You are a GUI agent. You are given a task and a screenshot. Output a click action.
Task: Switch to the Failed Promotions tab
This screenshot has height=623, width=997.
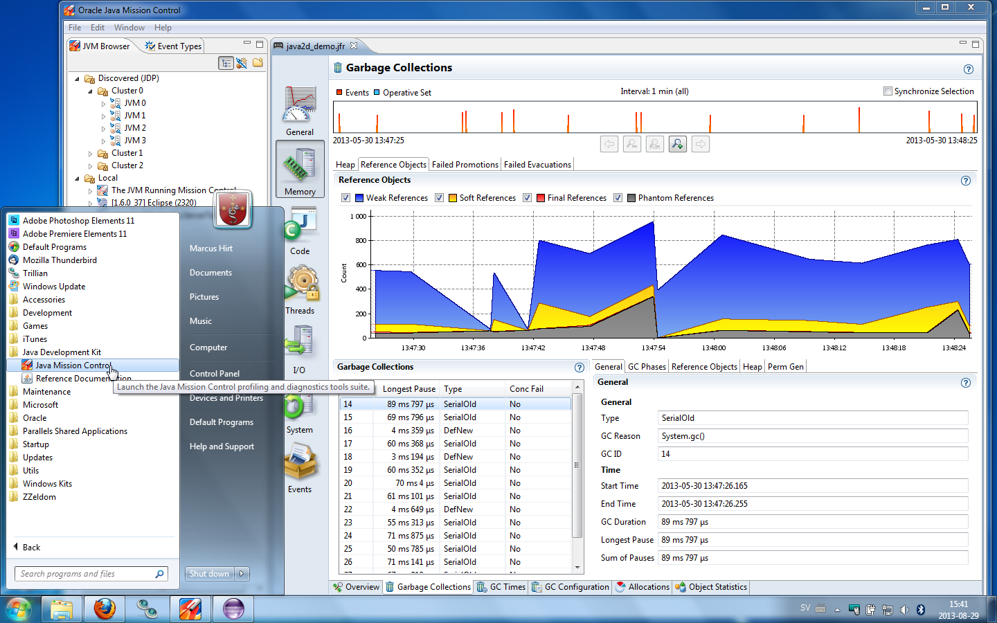465,165
